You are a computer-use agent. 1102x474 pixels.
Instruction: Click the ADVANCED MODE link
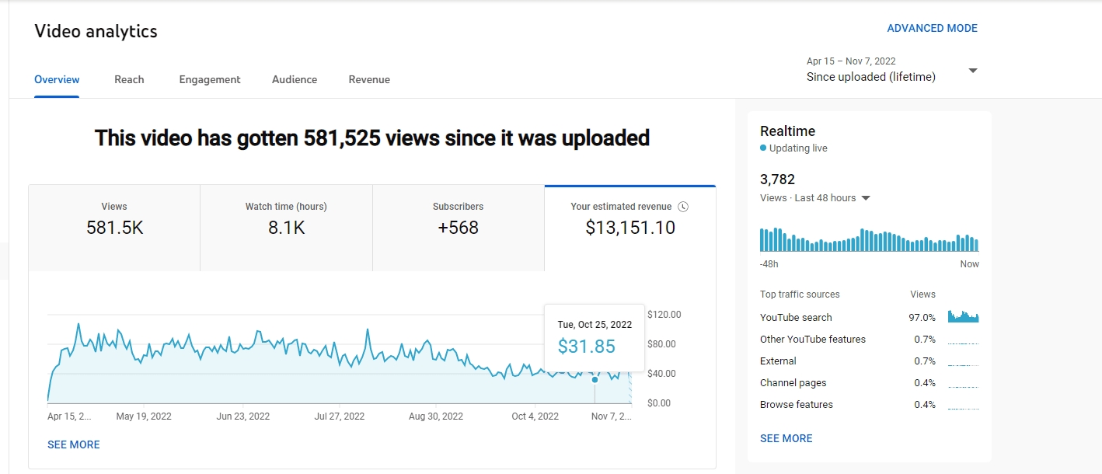[932, 28]
